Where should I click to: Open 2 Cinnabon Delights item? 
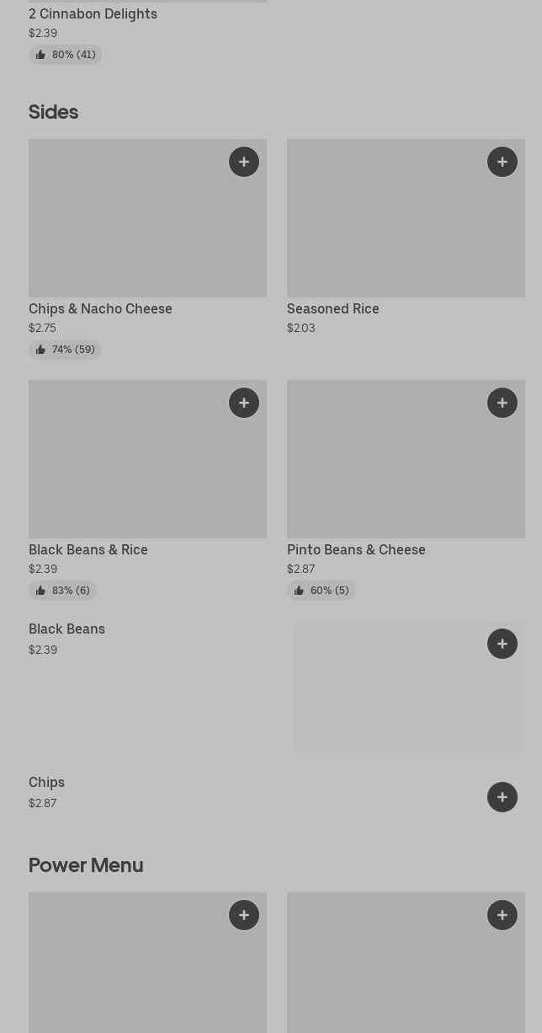93,13
